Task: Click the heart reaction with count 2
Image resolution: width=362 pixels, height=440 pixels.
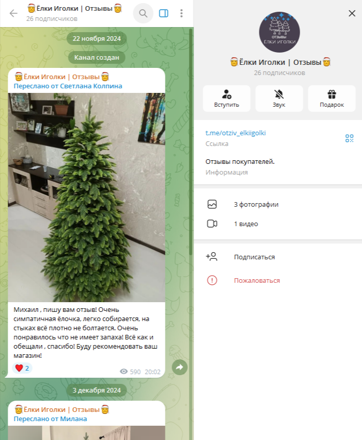Action: tap(22, 368)
